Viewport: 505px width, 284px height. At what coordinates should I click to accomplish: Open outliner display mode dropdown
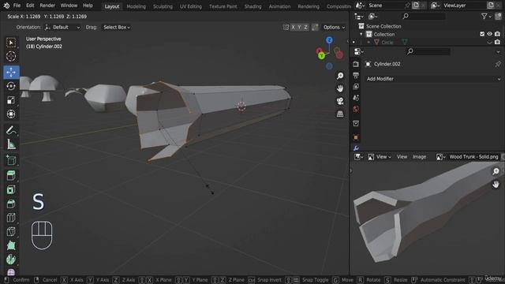(x=373, y=16)
